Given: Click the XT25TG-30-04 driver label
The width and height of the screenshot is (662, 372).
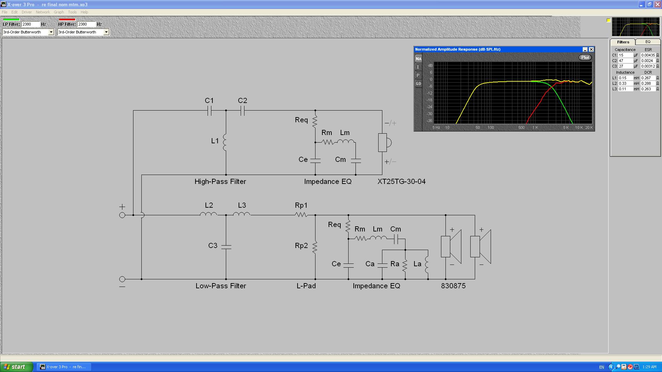Looking at the screenshot, I should pyautogui.click(x=401, y=182).
